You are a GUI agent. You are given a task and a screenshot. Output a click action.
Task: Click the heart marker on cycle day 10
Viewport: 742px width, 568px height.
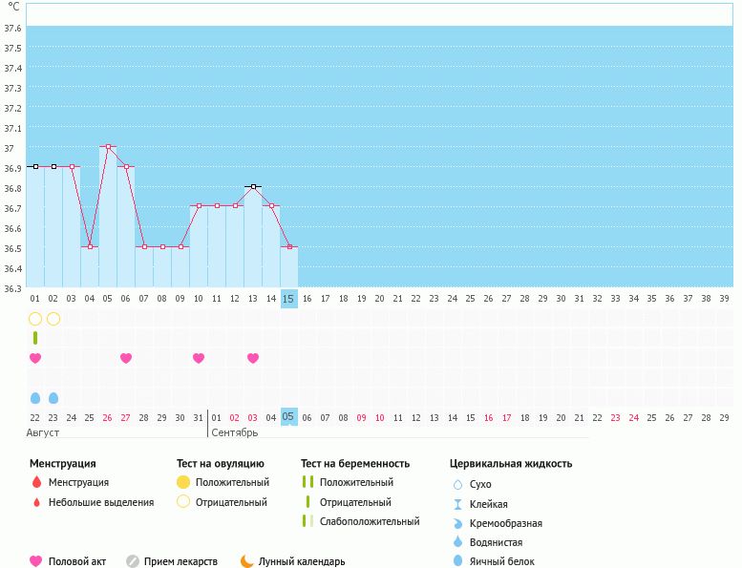point(199,358)
